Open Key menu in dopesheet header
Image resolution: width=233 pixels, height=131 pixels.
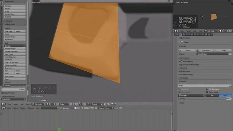(38, 108)
